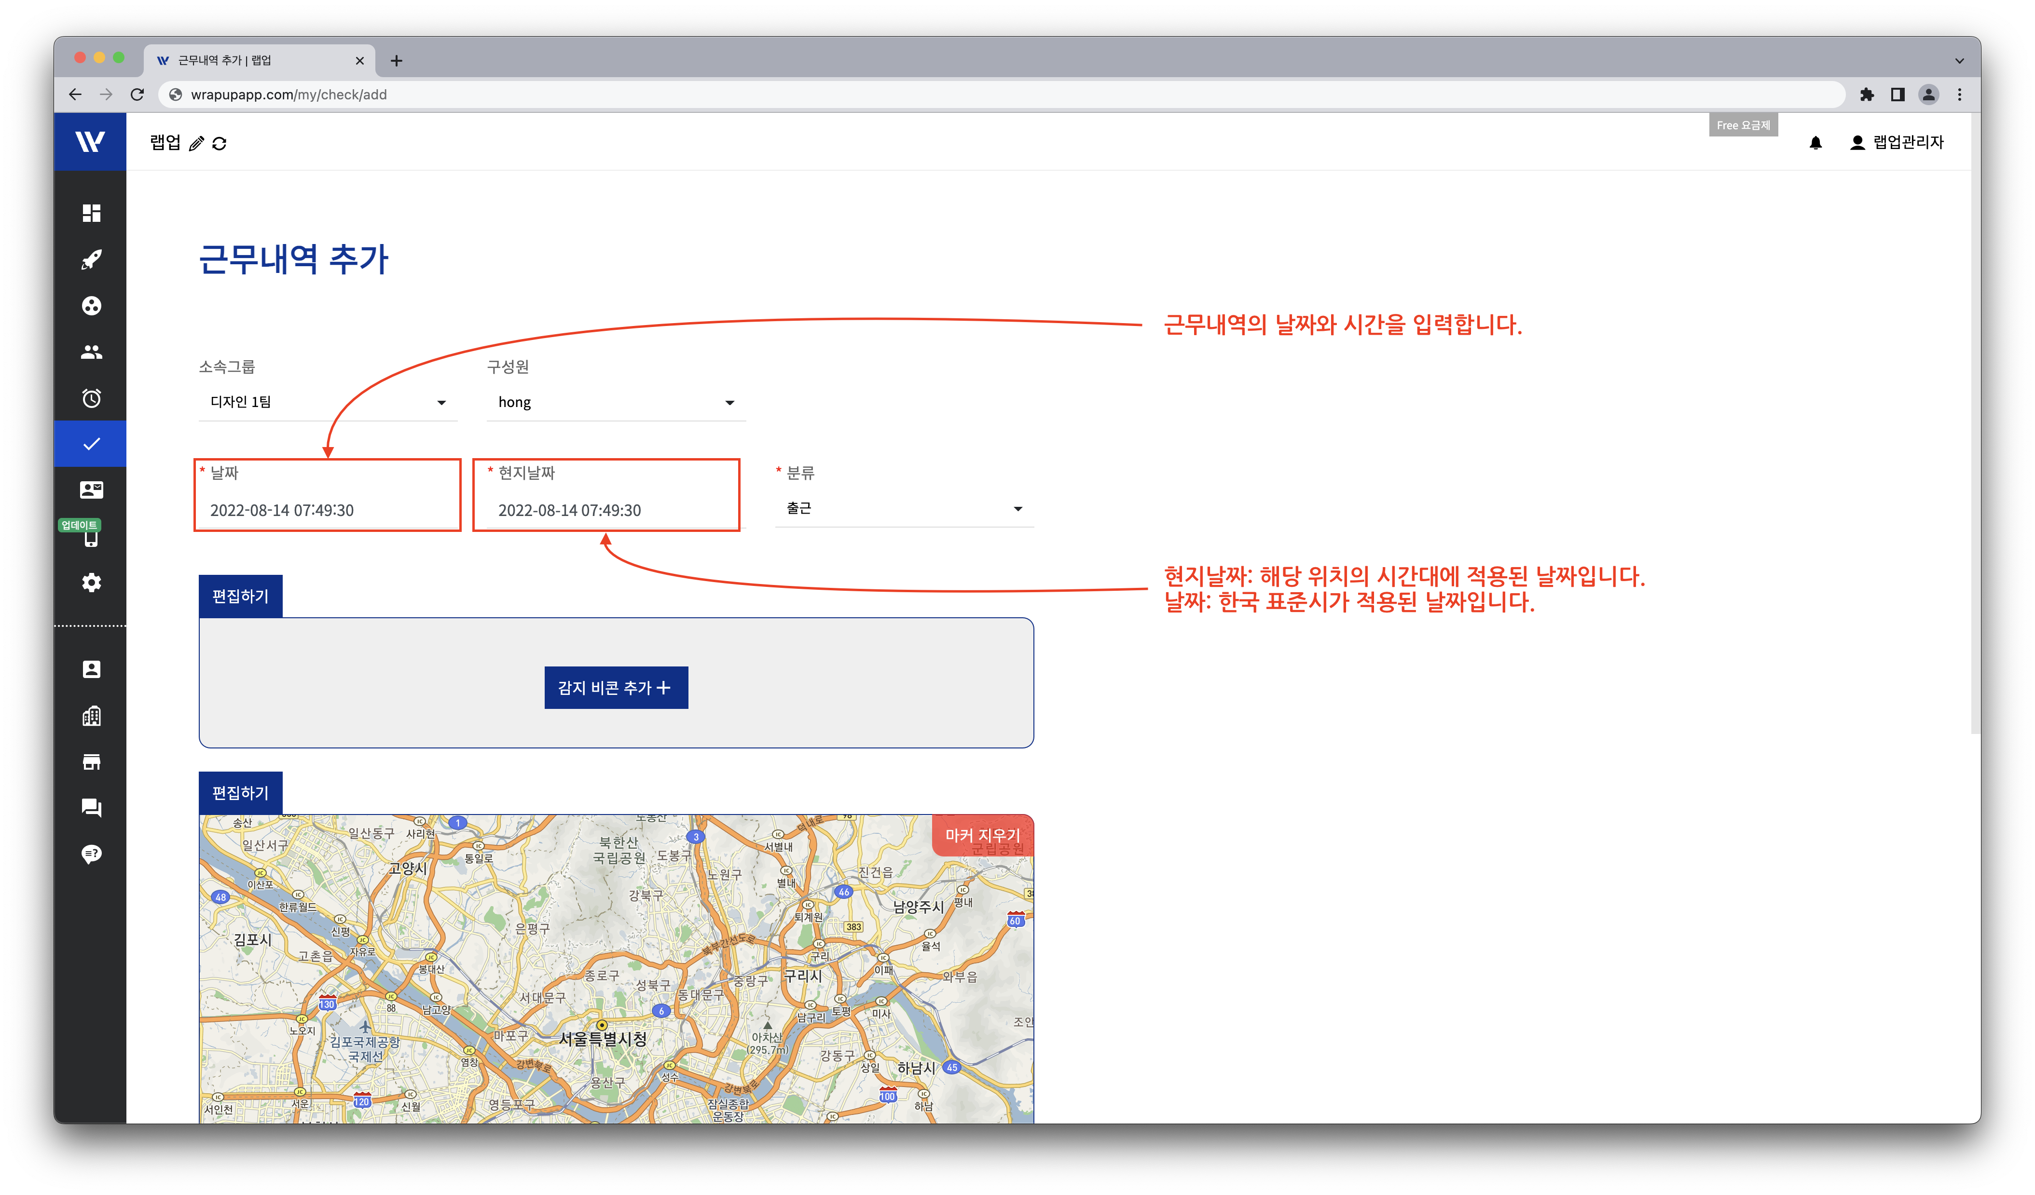Click the Free 요금제 badge
The width and height of the screenshot is (2035, 1195).
click(1743, 125)
